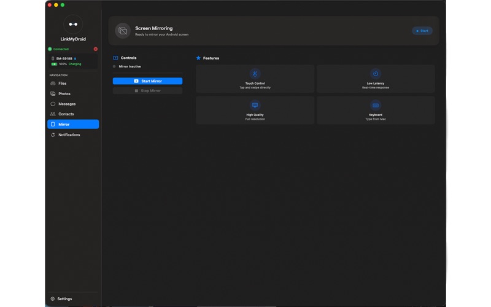Click the Controls section heading
Image resolution: width=491 pixels, height=307 pixels.
tap(128, 58)
